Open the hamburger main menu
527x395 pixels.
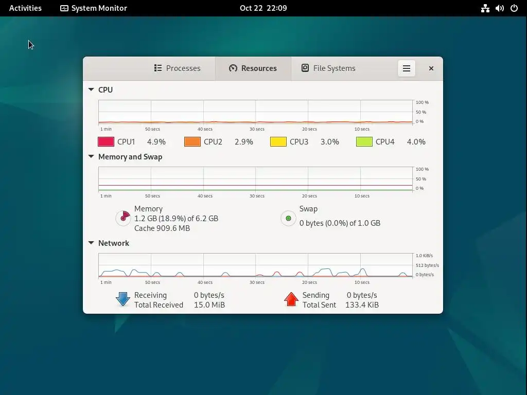[x=407, y=68]
